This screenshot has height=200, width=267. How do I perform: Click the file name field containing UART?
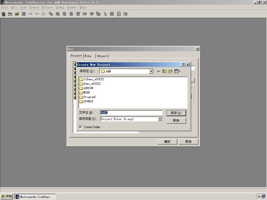131,113
